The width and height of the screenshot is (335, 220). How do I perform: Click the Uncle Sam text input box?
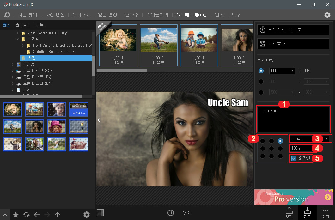pos(293,119)
